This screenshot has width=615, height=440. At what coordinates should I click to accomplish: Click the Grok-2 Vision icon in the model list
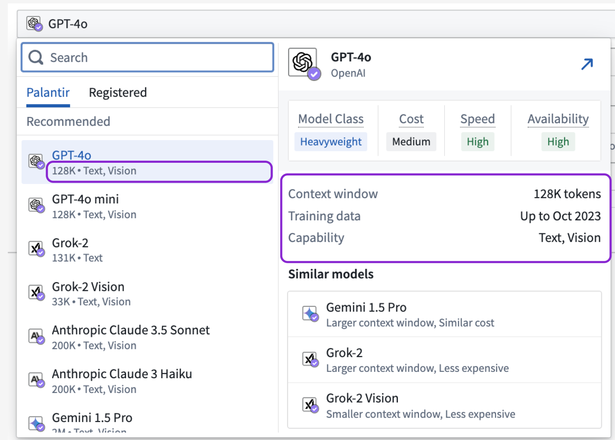pos(36,293)
